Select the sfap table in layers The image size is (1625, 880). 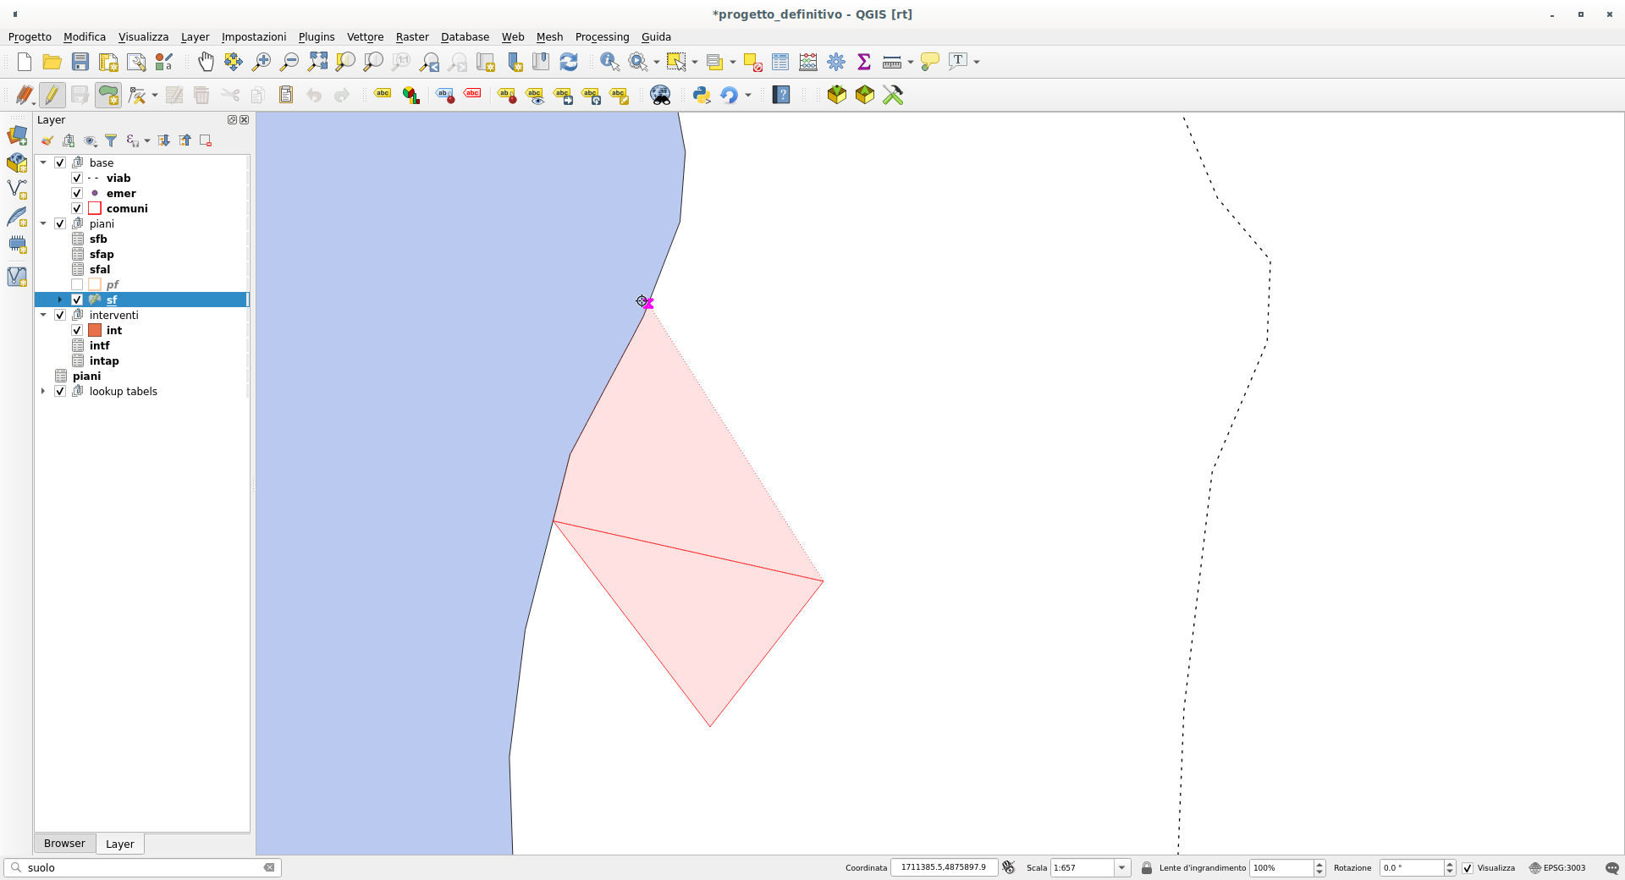[x=102, y=254]
